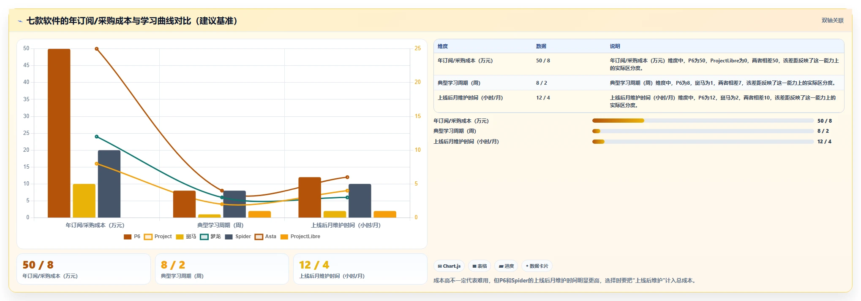The height and width of the screenshot is (301, 861).
Task: Click the Spider bar in 典型学习周期 group
Action: tap(234, 204)
